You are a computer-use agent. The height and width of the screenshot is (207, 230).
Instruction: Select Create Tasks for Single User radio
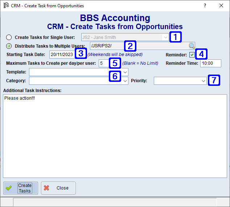(x=9, y=37)
